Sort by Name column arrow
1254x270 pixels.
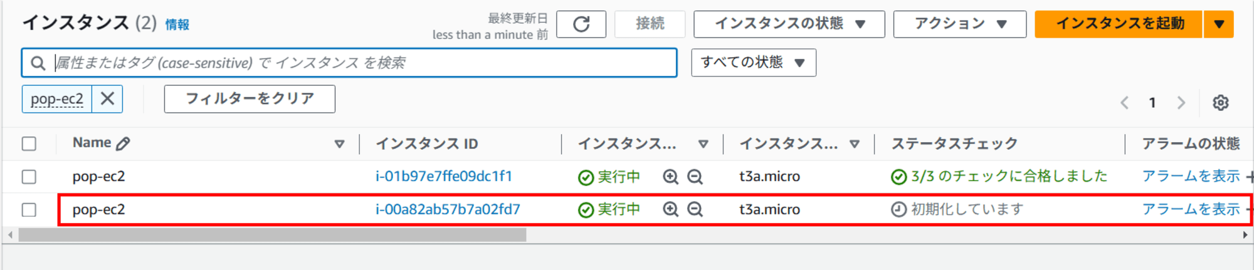point(339,144)
